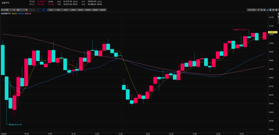
Task: Click the yellow SMA(5) legend label
Action: (14, 13)
